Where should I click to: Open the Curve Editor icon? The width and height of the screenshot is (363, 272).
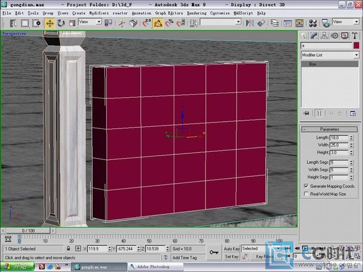[288, 23]
